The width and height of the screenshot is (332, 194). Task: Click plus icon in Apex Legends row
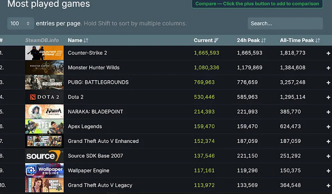(x=328, y=126)
